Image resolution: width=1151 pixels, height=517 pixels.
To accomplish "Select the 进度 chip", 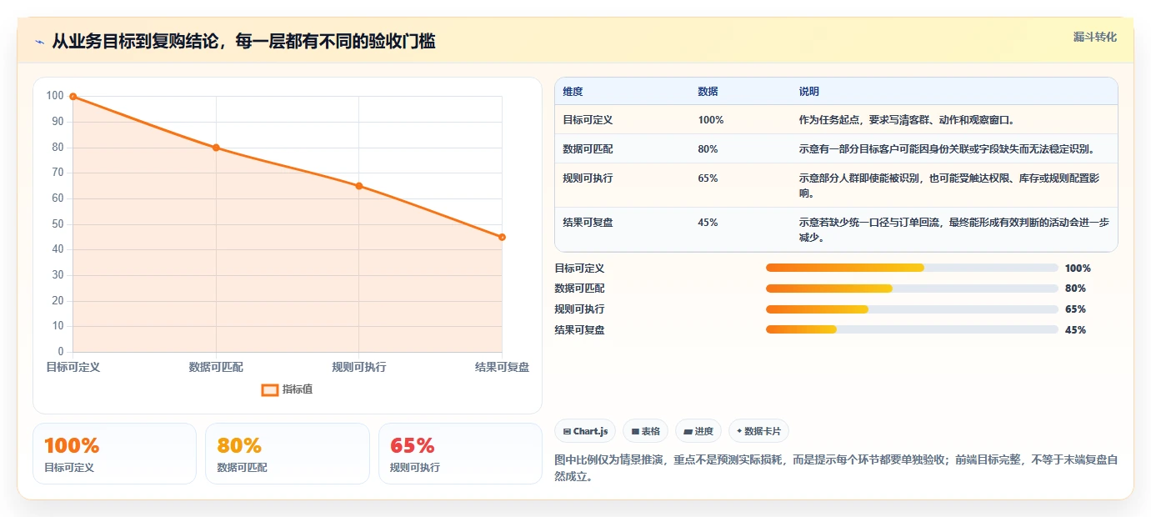I will pyautogui.click(x=698, y=431).
